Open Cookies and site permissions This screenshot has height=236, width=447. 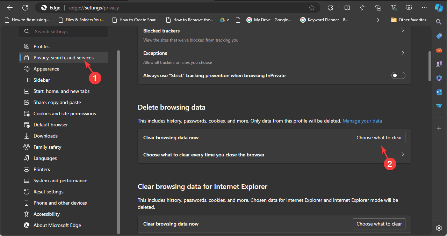[64, 113]
